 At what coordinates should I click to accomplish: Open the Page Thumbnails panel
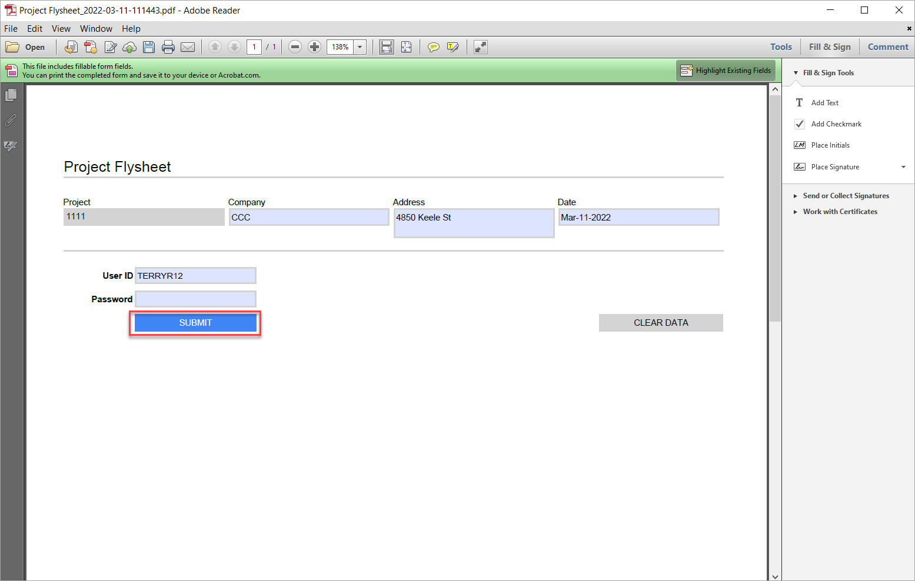point(11,95)
